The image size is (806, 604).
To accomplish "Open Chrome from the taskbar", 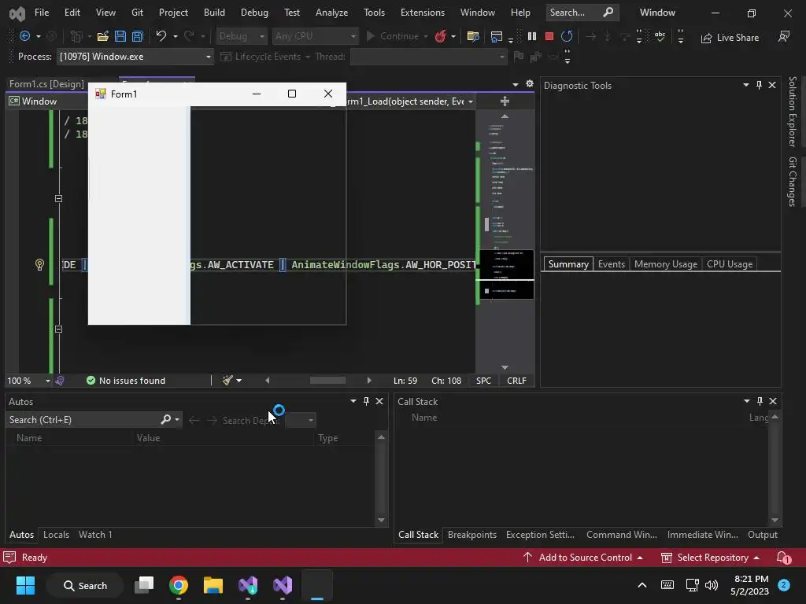I will [x=179, y=585].
